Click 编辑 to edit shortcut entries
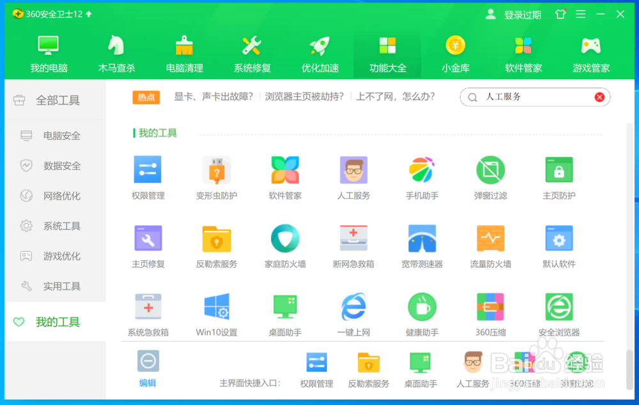Viewport: 639px width, 405px height. [x=147, y=383]
